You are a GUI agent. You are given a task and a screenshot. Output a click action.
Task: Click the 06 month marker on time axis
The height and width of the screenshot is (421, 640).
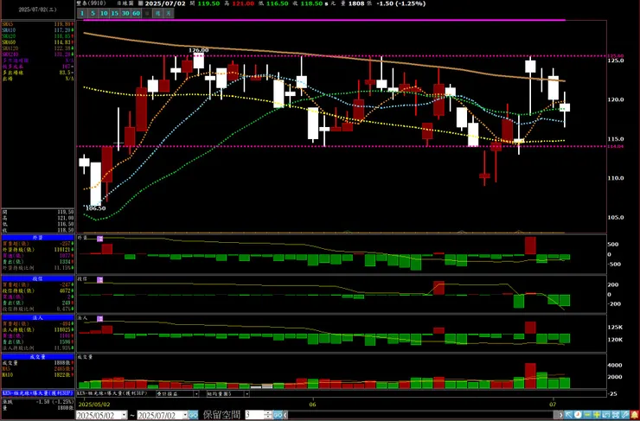coord(313,405)
